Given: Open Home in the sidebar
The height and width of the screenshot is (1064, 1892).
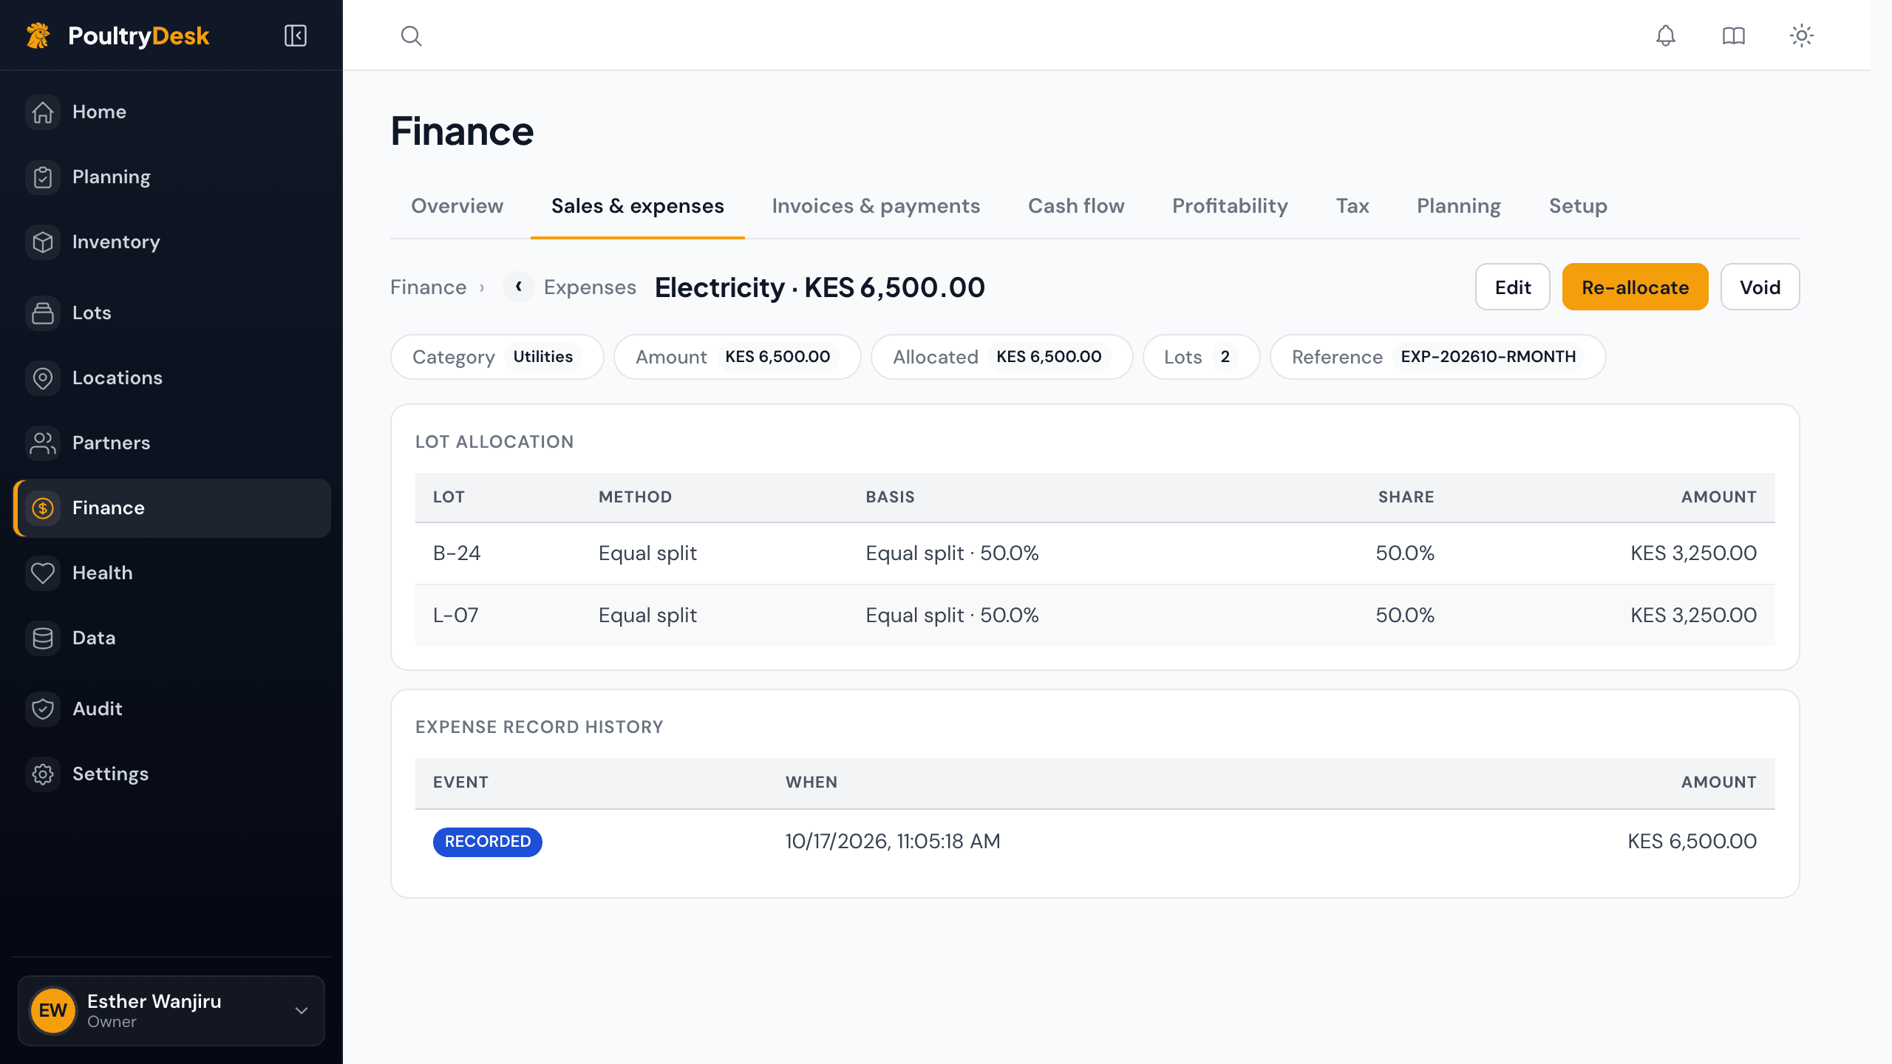Looking at the screenshot, I should coord(171,112).
